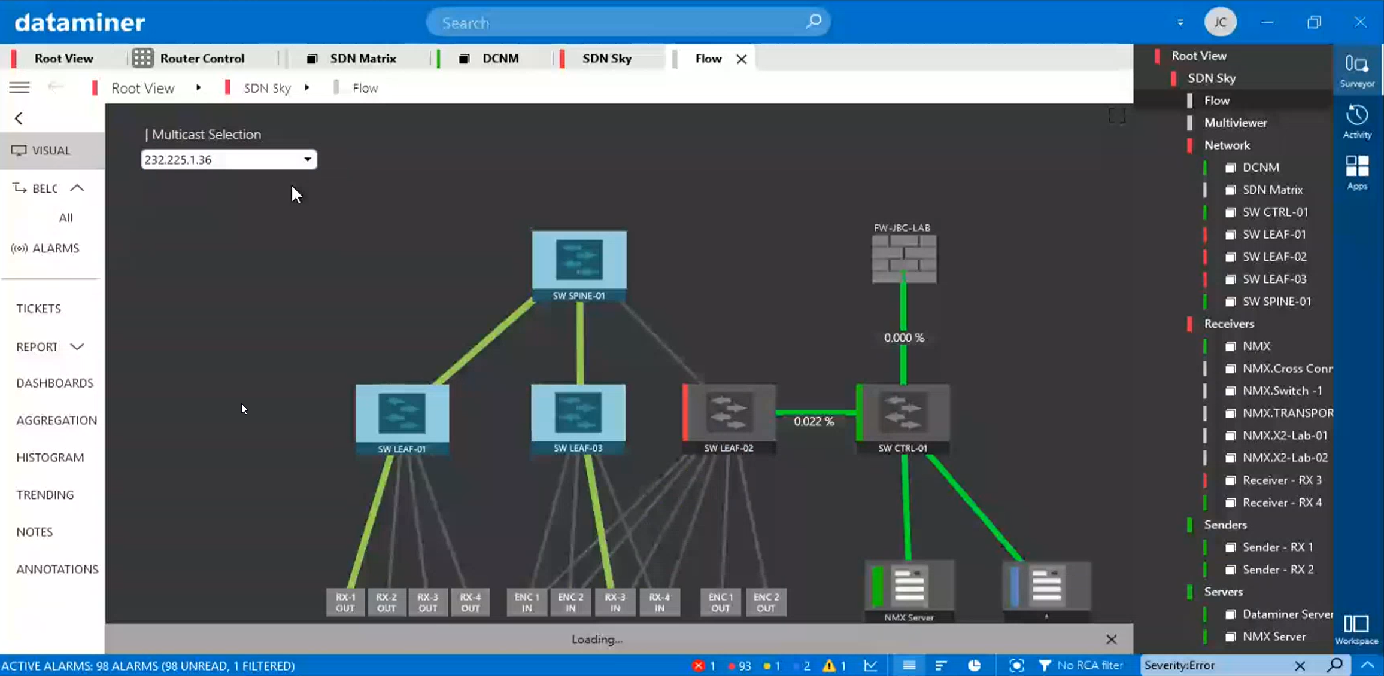
Task: Expand the SDN Sky breadcrumb arrow
Action: (307, 87)
